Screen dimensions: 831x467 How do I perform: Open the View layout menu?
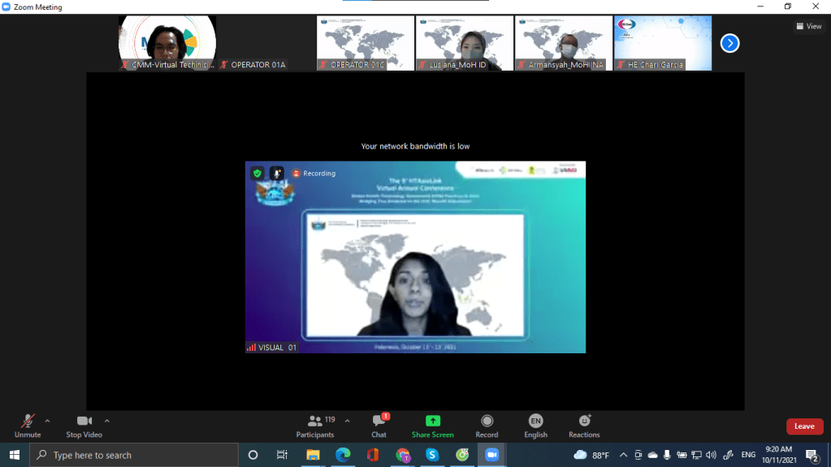pos(808,26)
